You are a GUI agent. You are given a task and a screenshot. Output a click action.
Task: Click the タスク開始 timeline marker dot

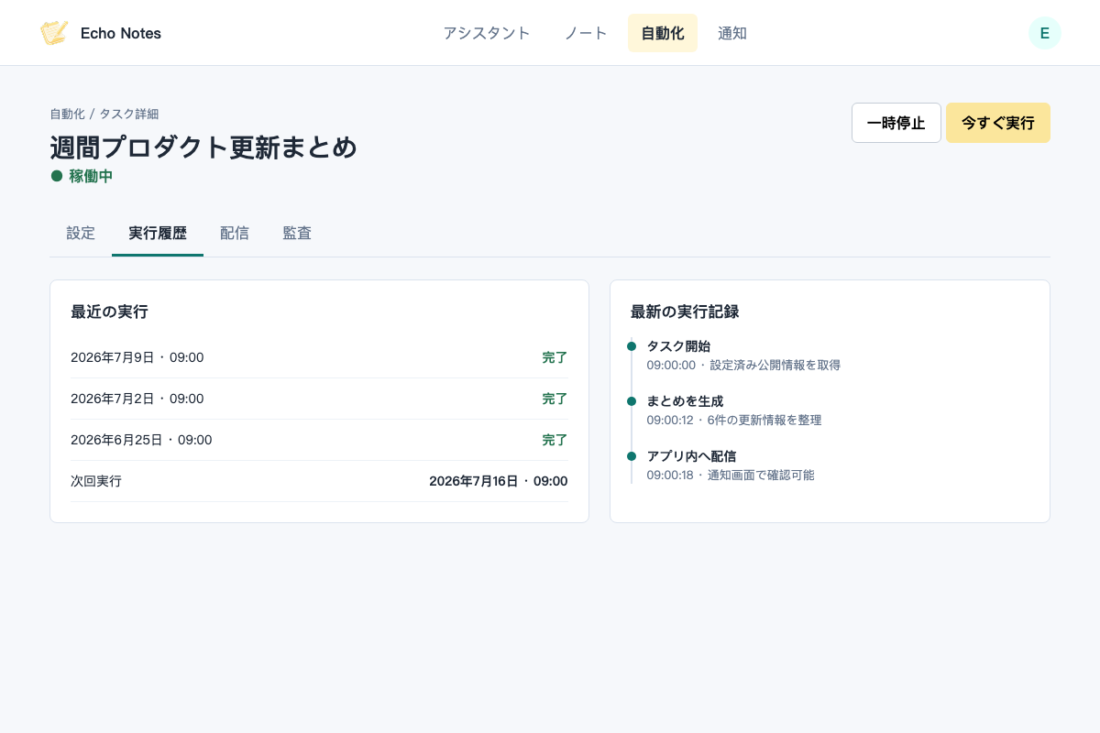click(632, 346)
